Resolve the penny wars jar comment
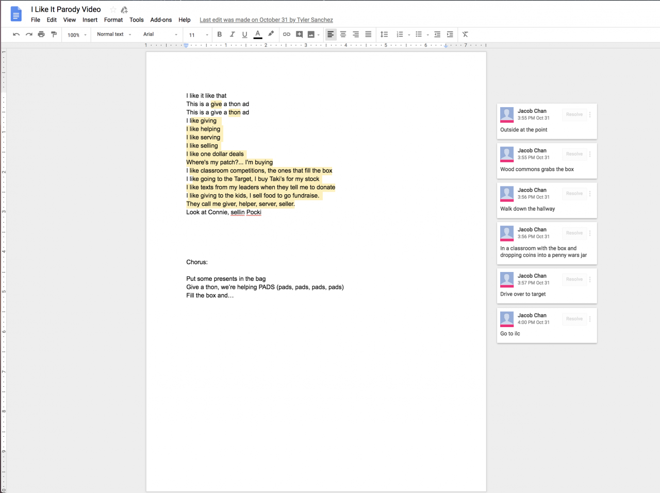The width and height of the screenshot is (660, 493). (x=574, y=233)
